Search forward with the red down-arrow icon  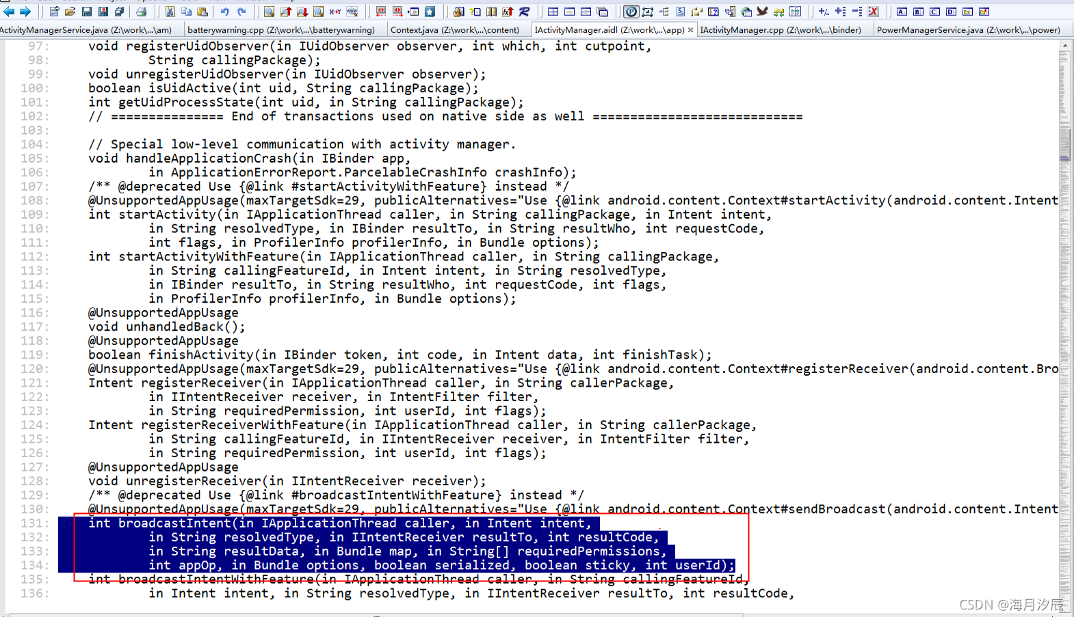coord(302,12)
